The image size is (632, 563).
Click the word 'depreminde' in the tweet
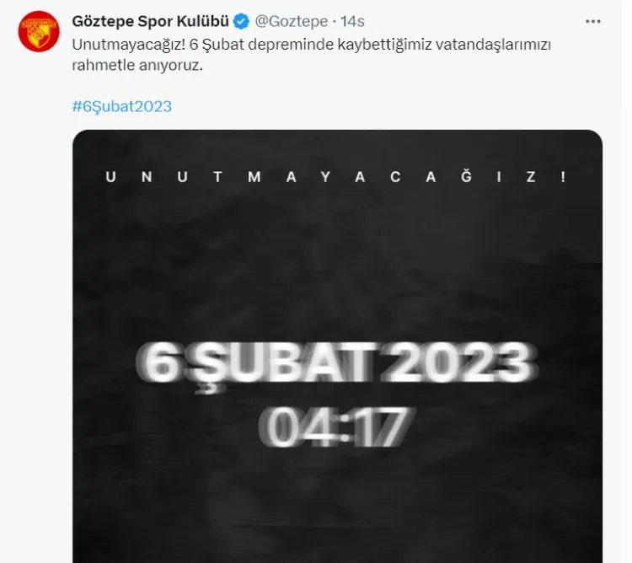(291, 46)
